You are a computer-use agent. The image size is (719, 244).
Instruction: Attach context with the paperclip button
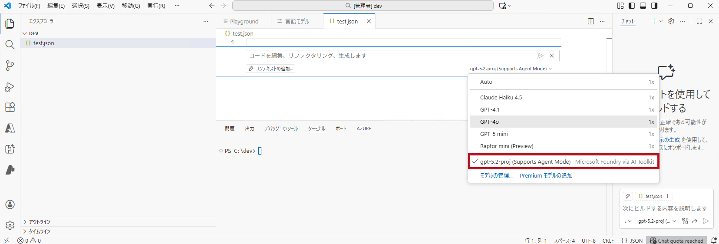627,196
